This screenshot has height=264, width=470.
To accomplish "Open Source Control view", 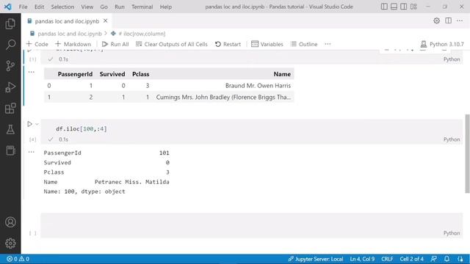I will (10, 66).
